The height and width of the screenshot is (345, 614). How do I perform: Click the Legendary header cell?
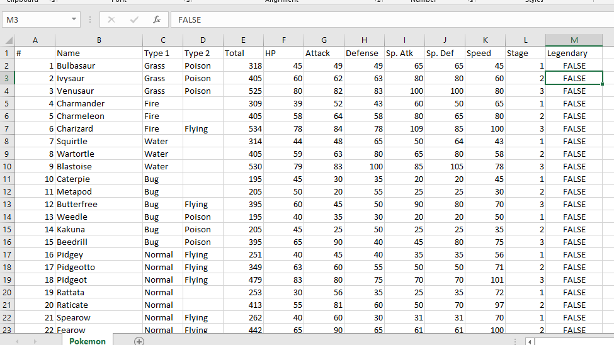tap(574, 53)
